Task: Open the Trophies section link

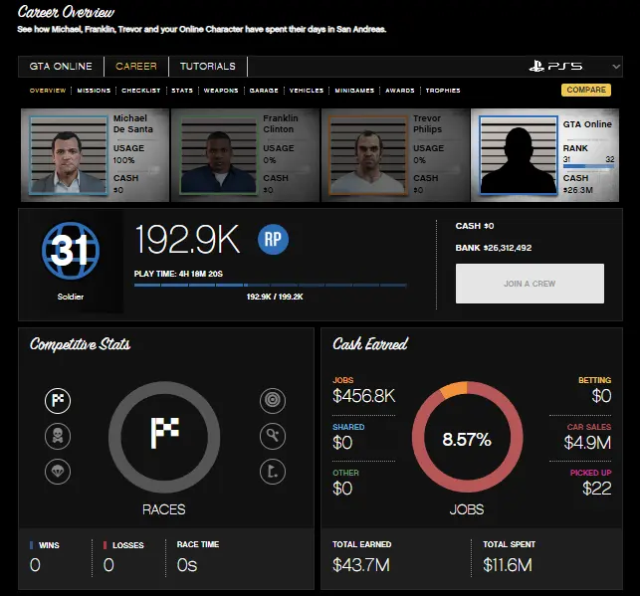Action: (443, 91)
